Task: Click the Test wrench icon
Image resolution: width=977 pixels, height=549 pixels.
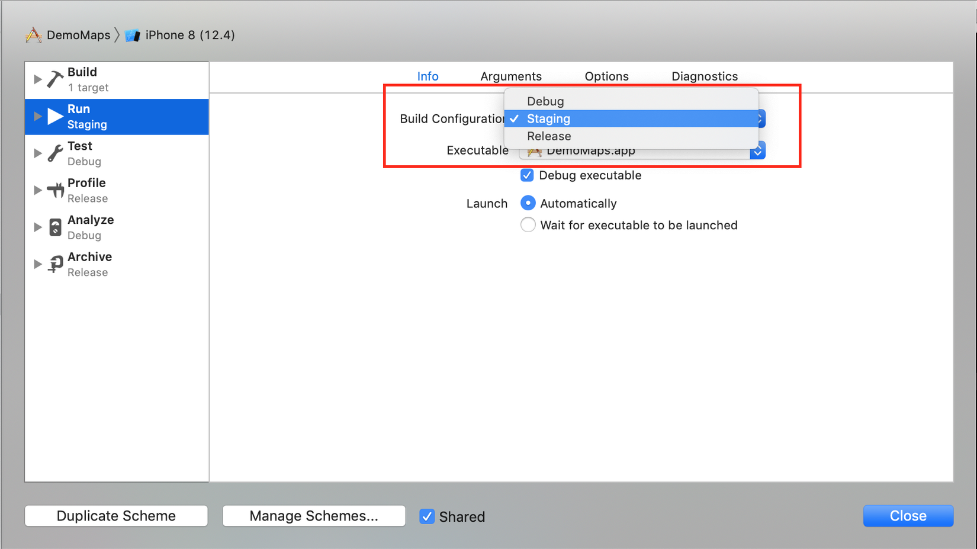Action: (x=55, y=153)
